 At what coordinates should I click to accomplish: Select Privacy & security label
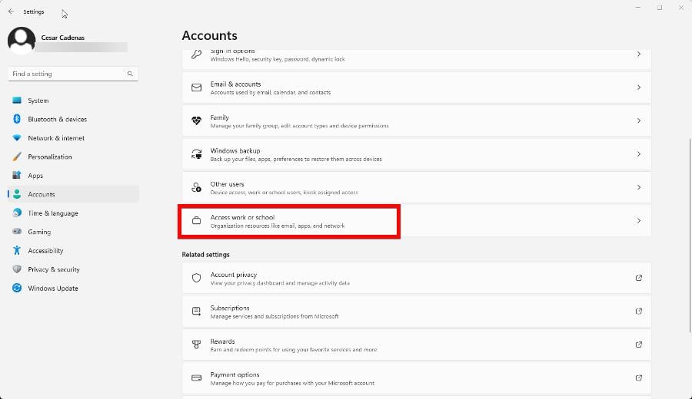pyautogui.click(x=54, y=269)
